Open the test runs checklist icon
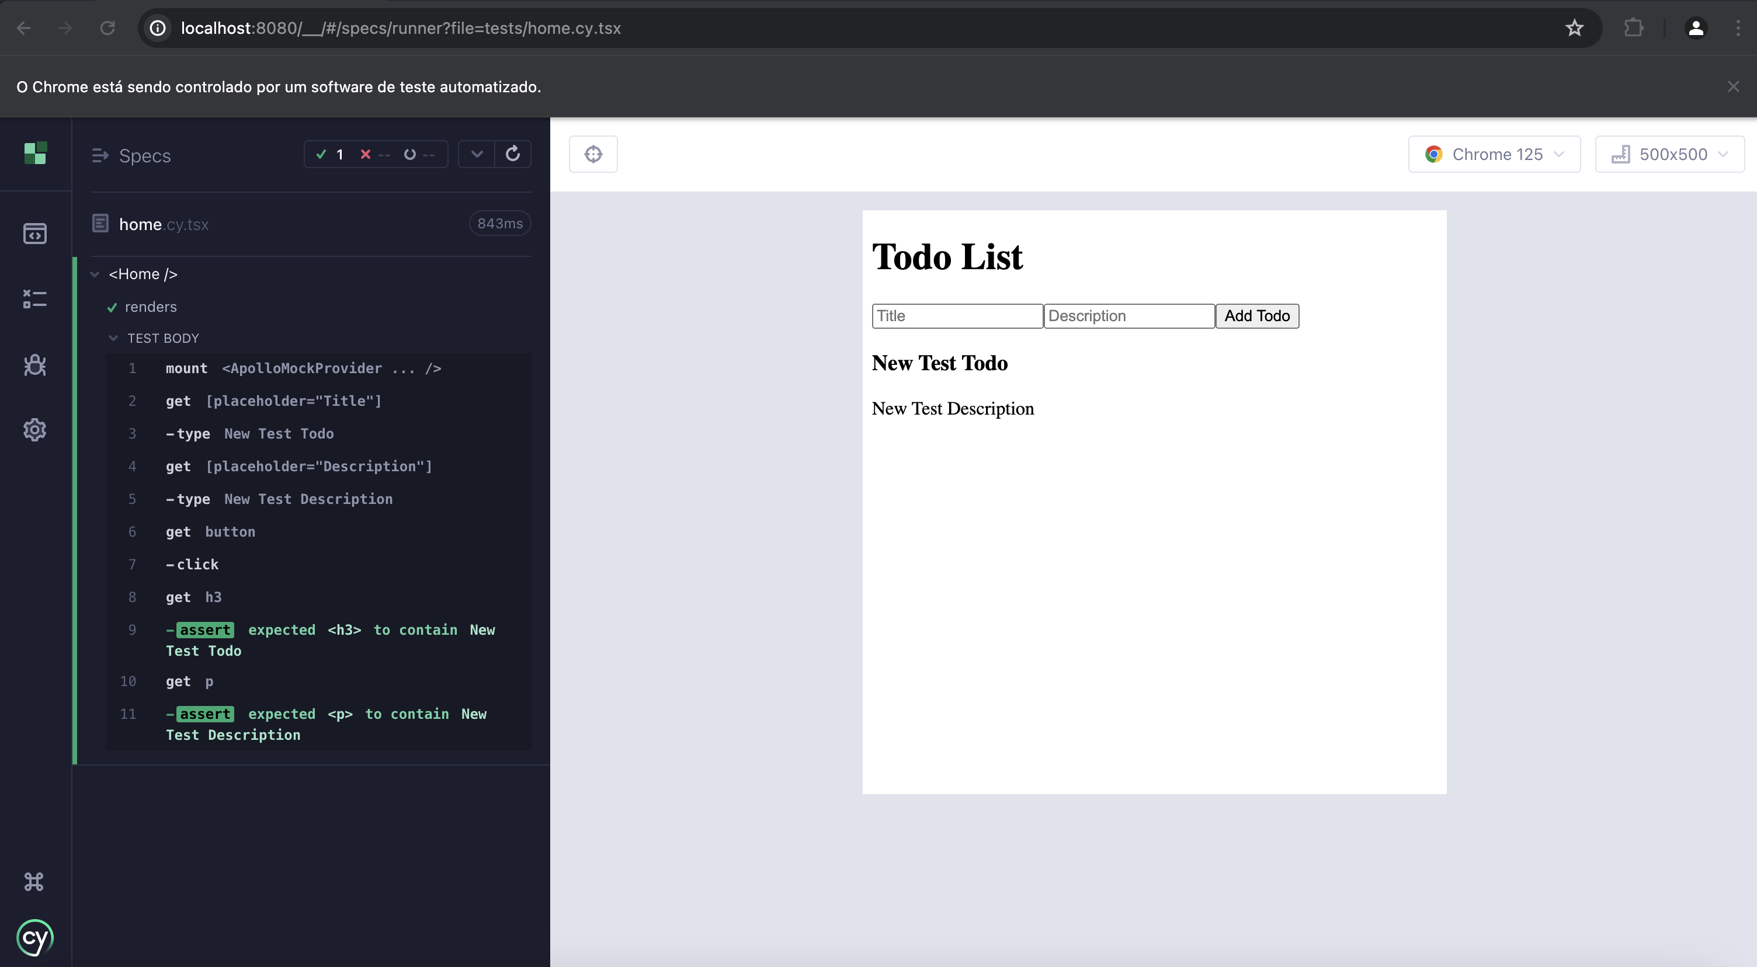1757x967 pixels. (35, 299)
